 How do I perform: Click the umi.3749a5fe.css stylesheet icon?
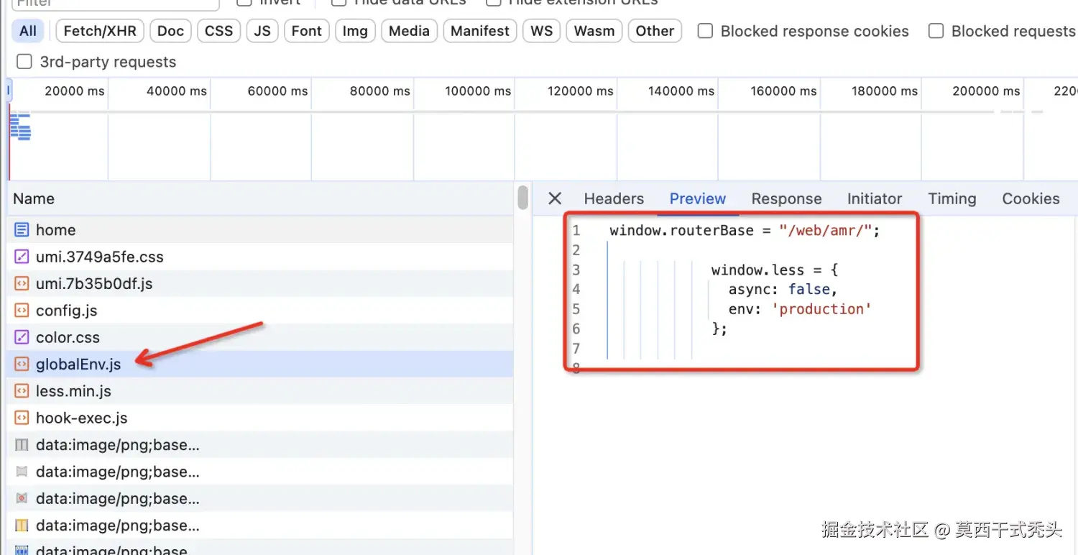pos(22,257)
